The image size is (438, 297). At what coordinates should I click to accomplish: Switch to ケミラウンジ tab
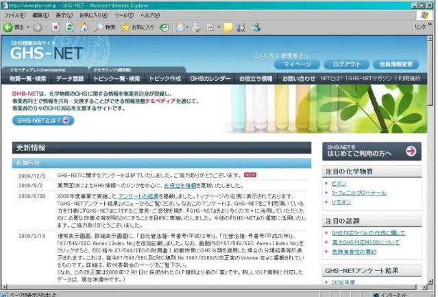click(x=137, y=70)
